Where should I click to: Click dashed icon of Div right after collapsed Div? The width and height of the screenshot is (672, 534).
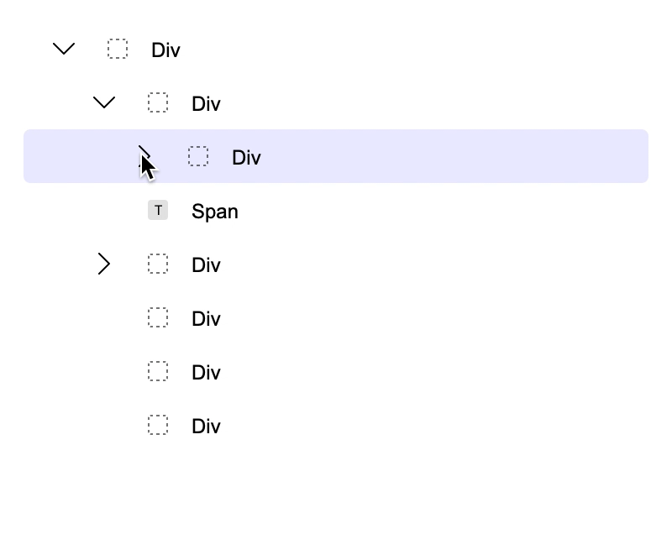click(x=158, y=317)
